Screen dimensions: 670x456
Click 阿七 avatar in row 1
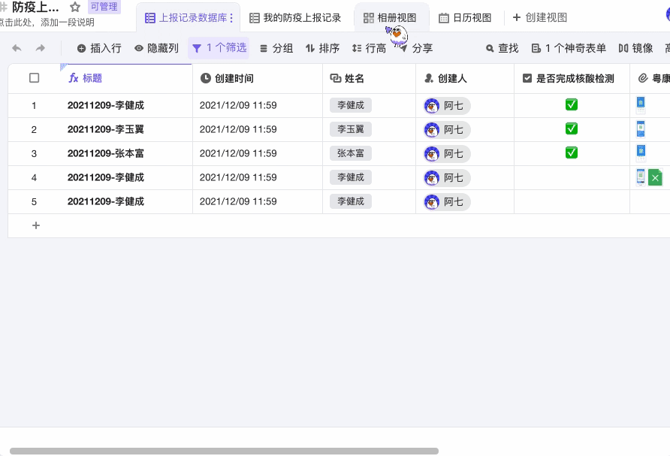[432, 106]
